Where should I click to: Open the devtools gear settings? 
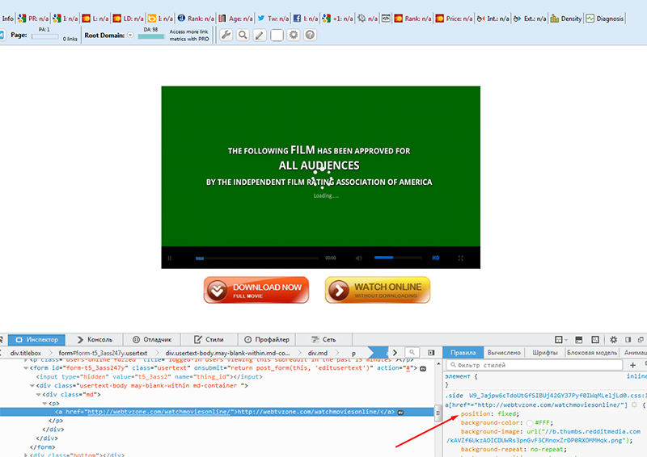tap(614, 340)
